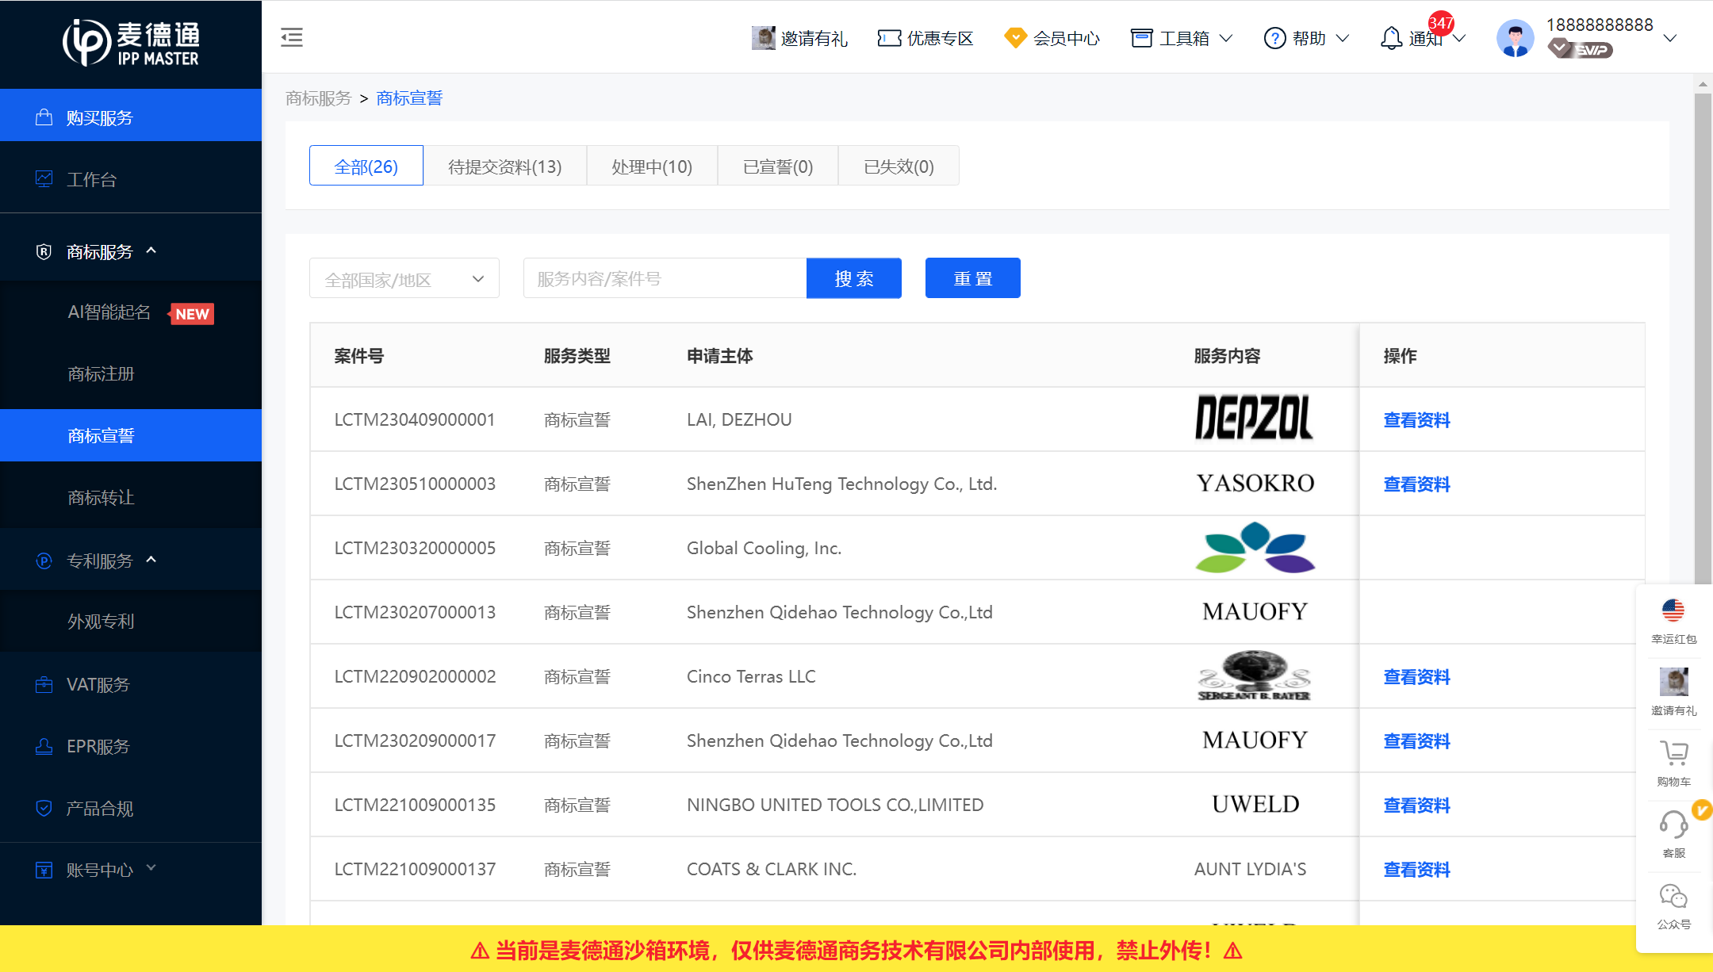
Task: Expand the 工具箱 dropdown arrow
Action: point(1226,38)
